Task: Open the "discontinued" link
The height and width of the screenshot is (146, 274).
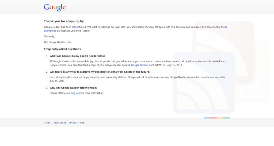Action: (x=79, y=27)
